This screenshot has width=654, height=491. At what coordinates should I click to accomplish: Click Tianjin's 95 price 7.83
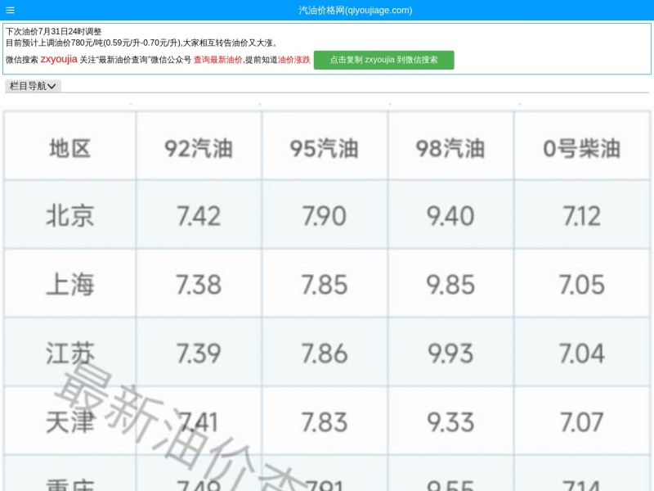point(325,422)
